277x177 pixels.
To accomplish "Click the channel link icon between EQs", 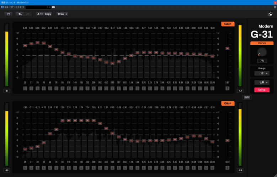I will [247, 97].
